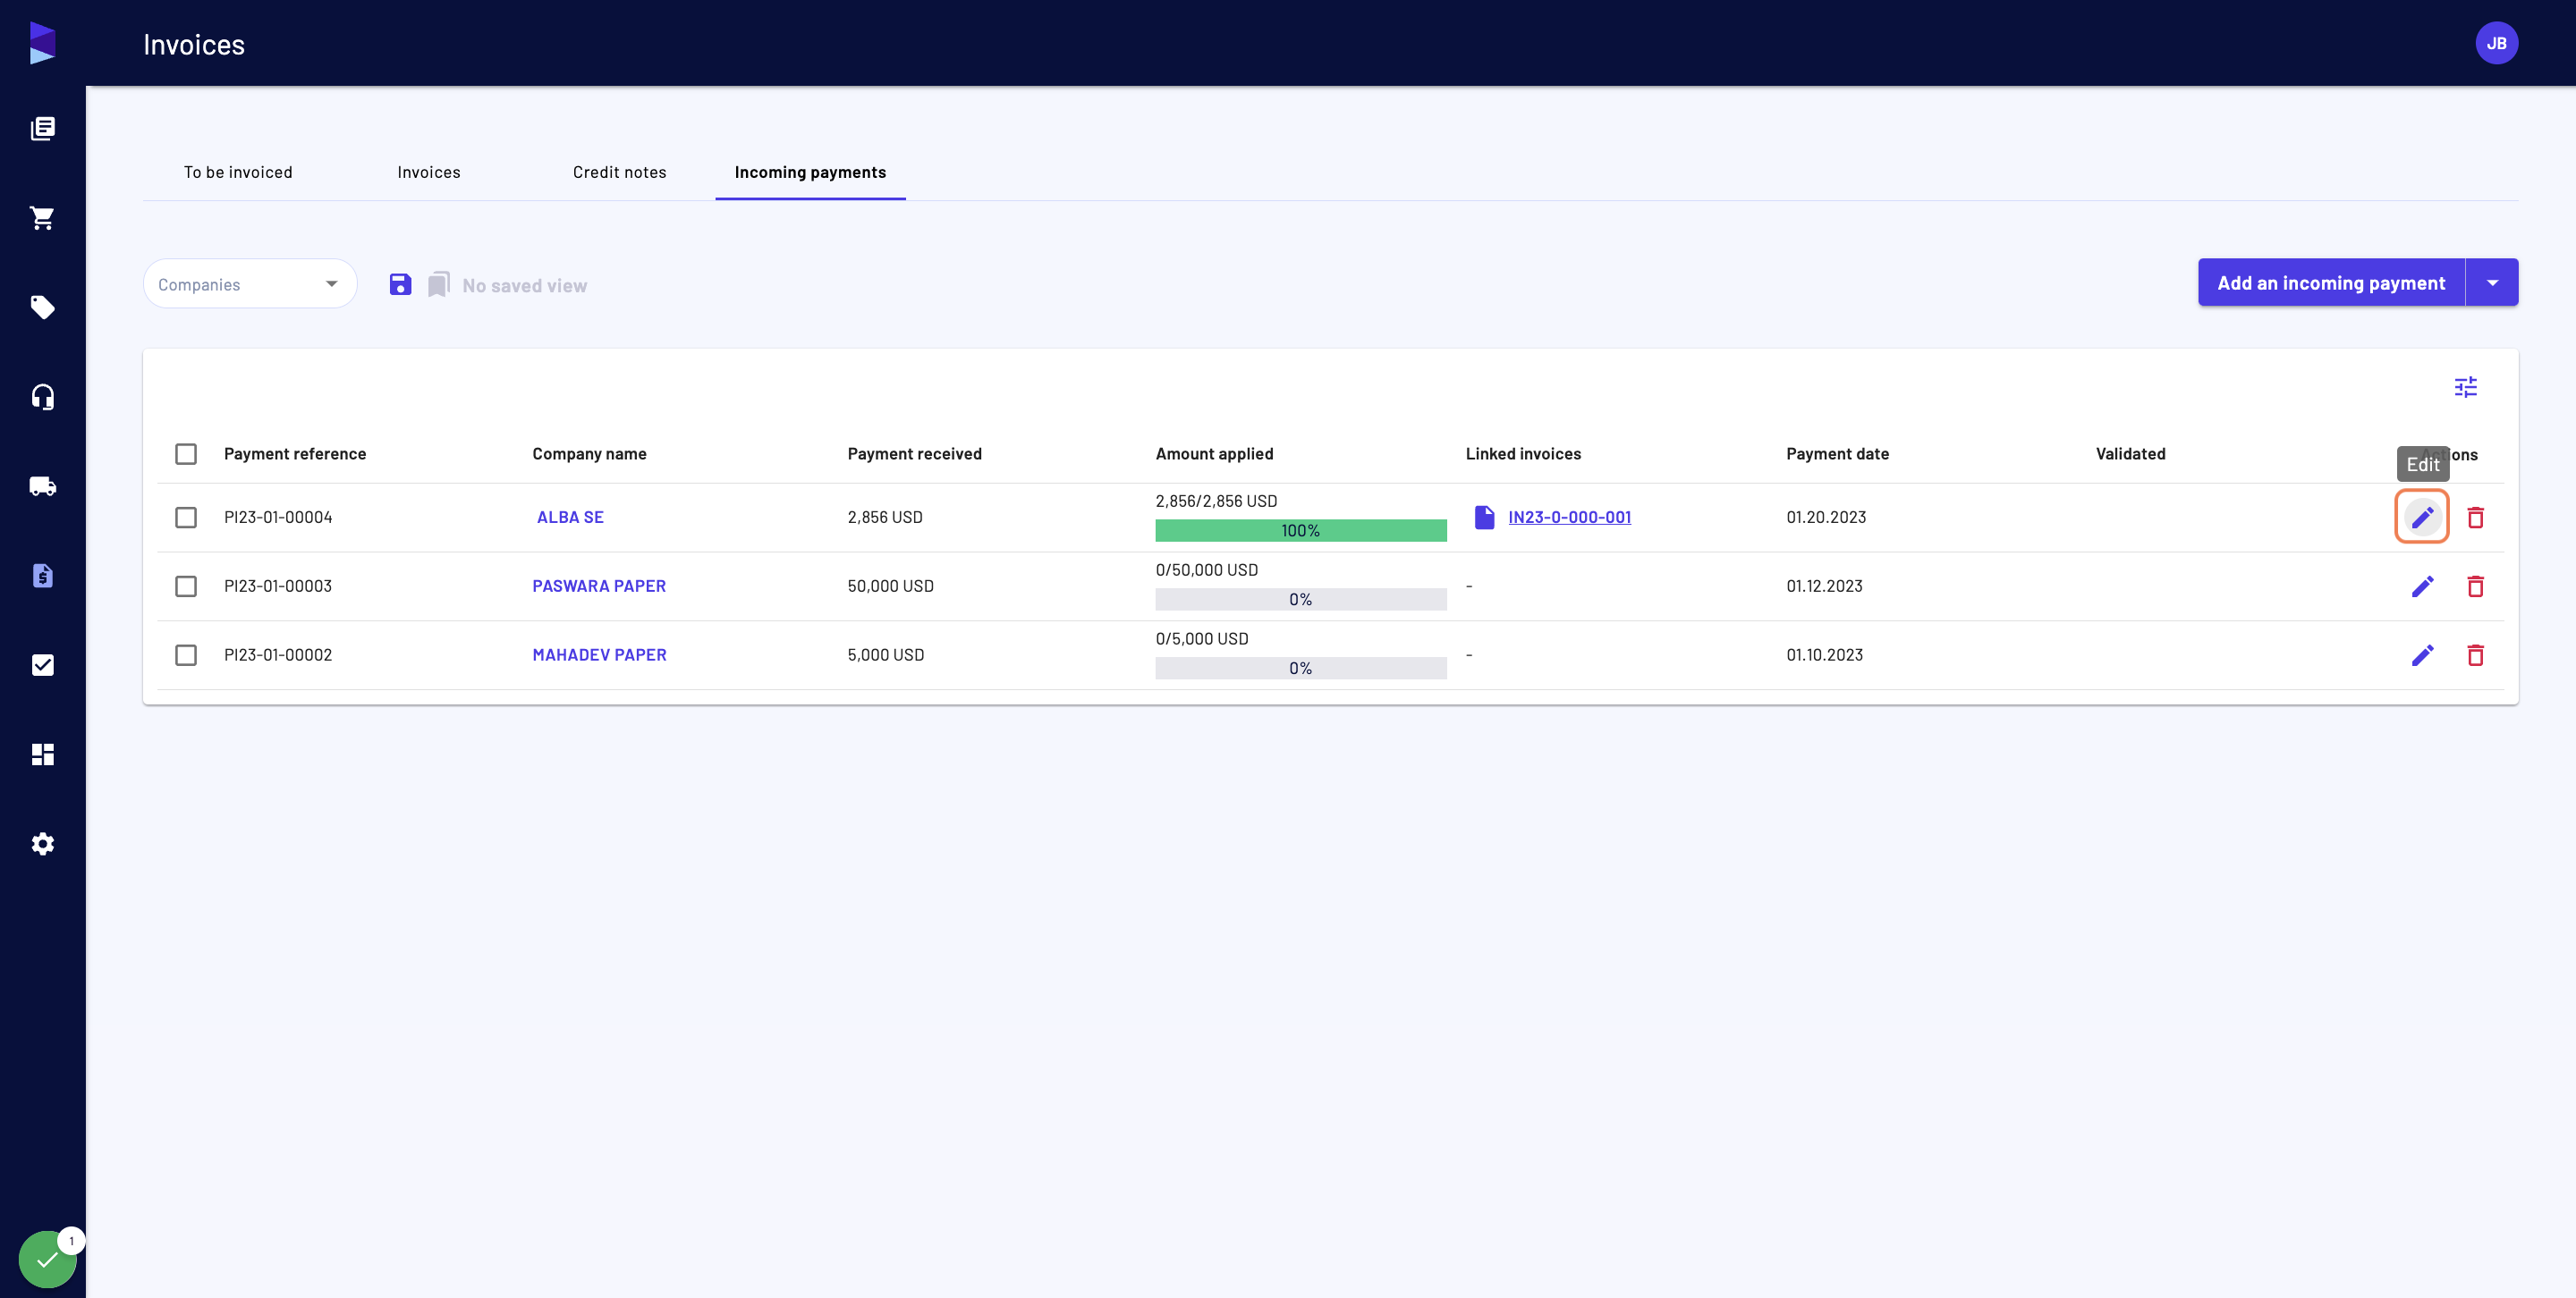Click the app logo in top-left corner

pyautogui.click(x=42, y=43)
